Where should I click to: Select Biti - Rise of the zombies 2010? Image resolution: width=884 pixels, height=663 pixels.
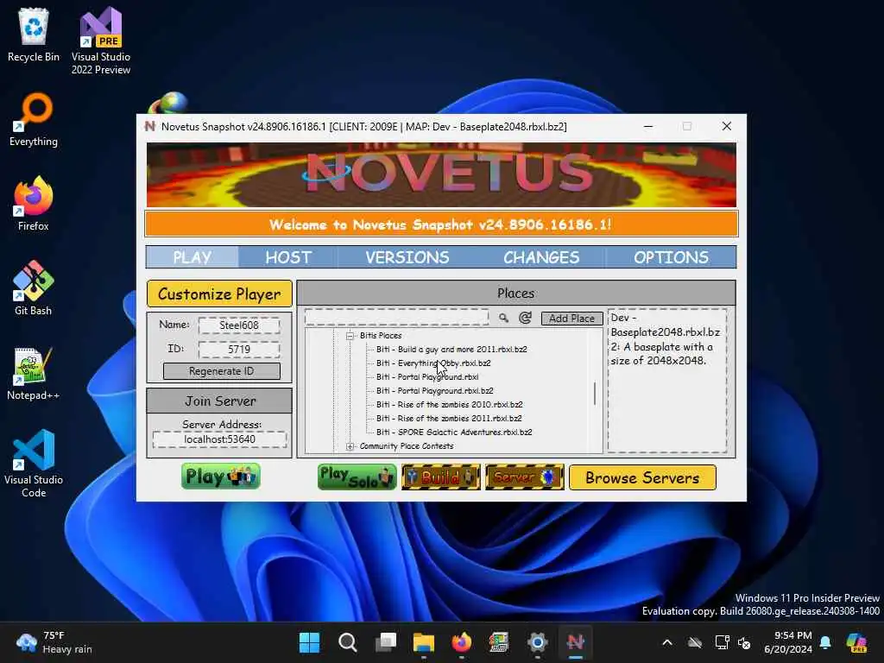point(449,405)
